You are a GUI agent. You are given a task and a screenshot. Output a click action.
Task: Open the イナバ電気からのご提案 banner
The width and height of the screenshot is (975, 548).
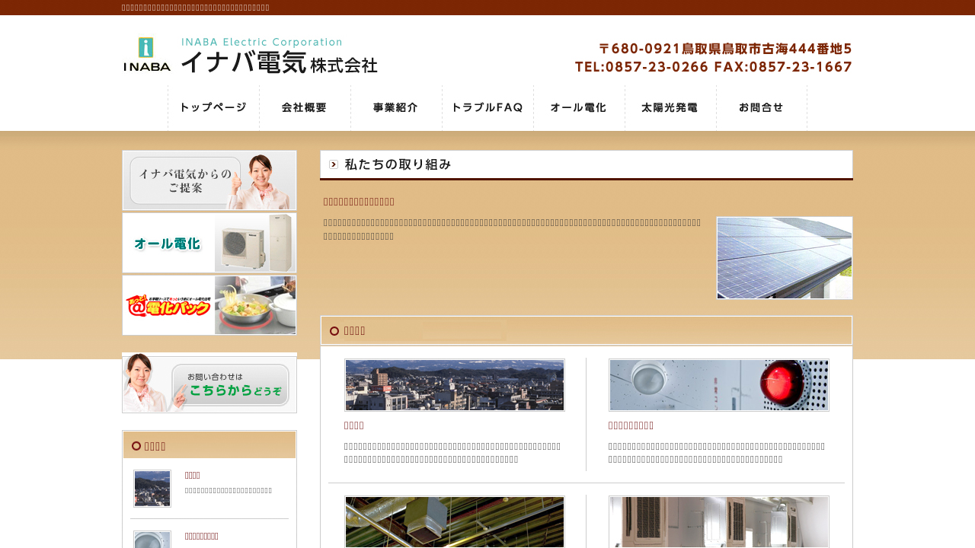tap(209, 180)
